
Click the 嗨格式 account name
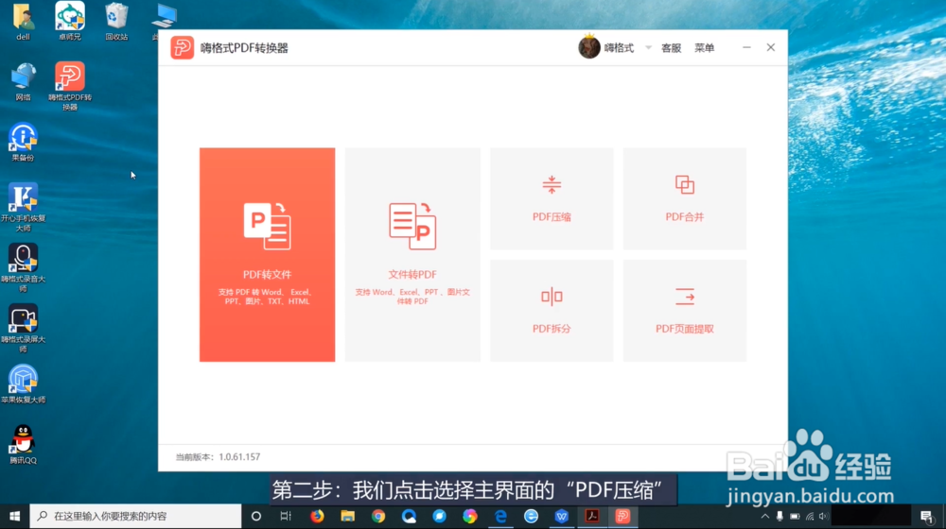click(x=619, y=48)
